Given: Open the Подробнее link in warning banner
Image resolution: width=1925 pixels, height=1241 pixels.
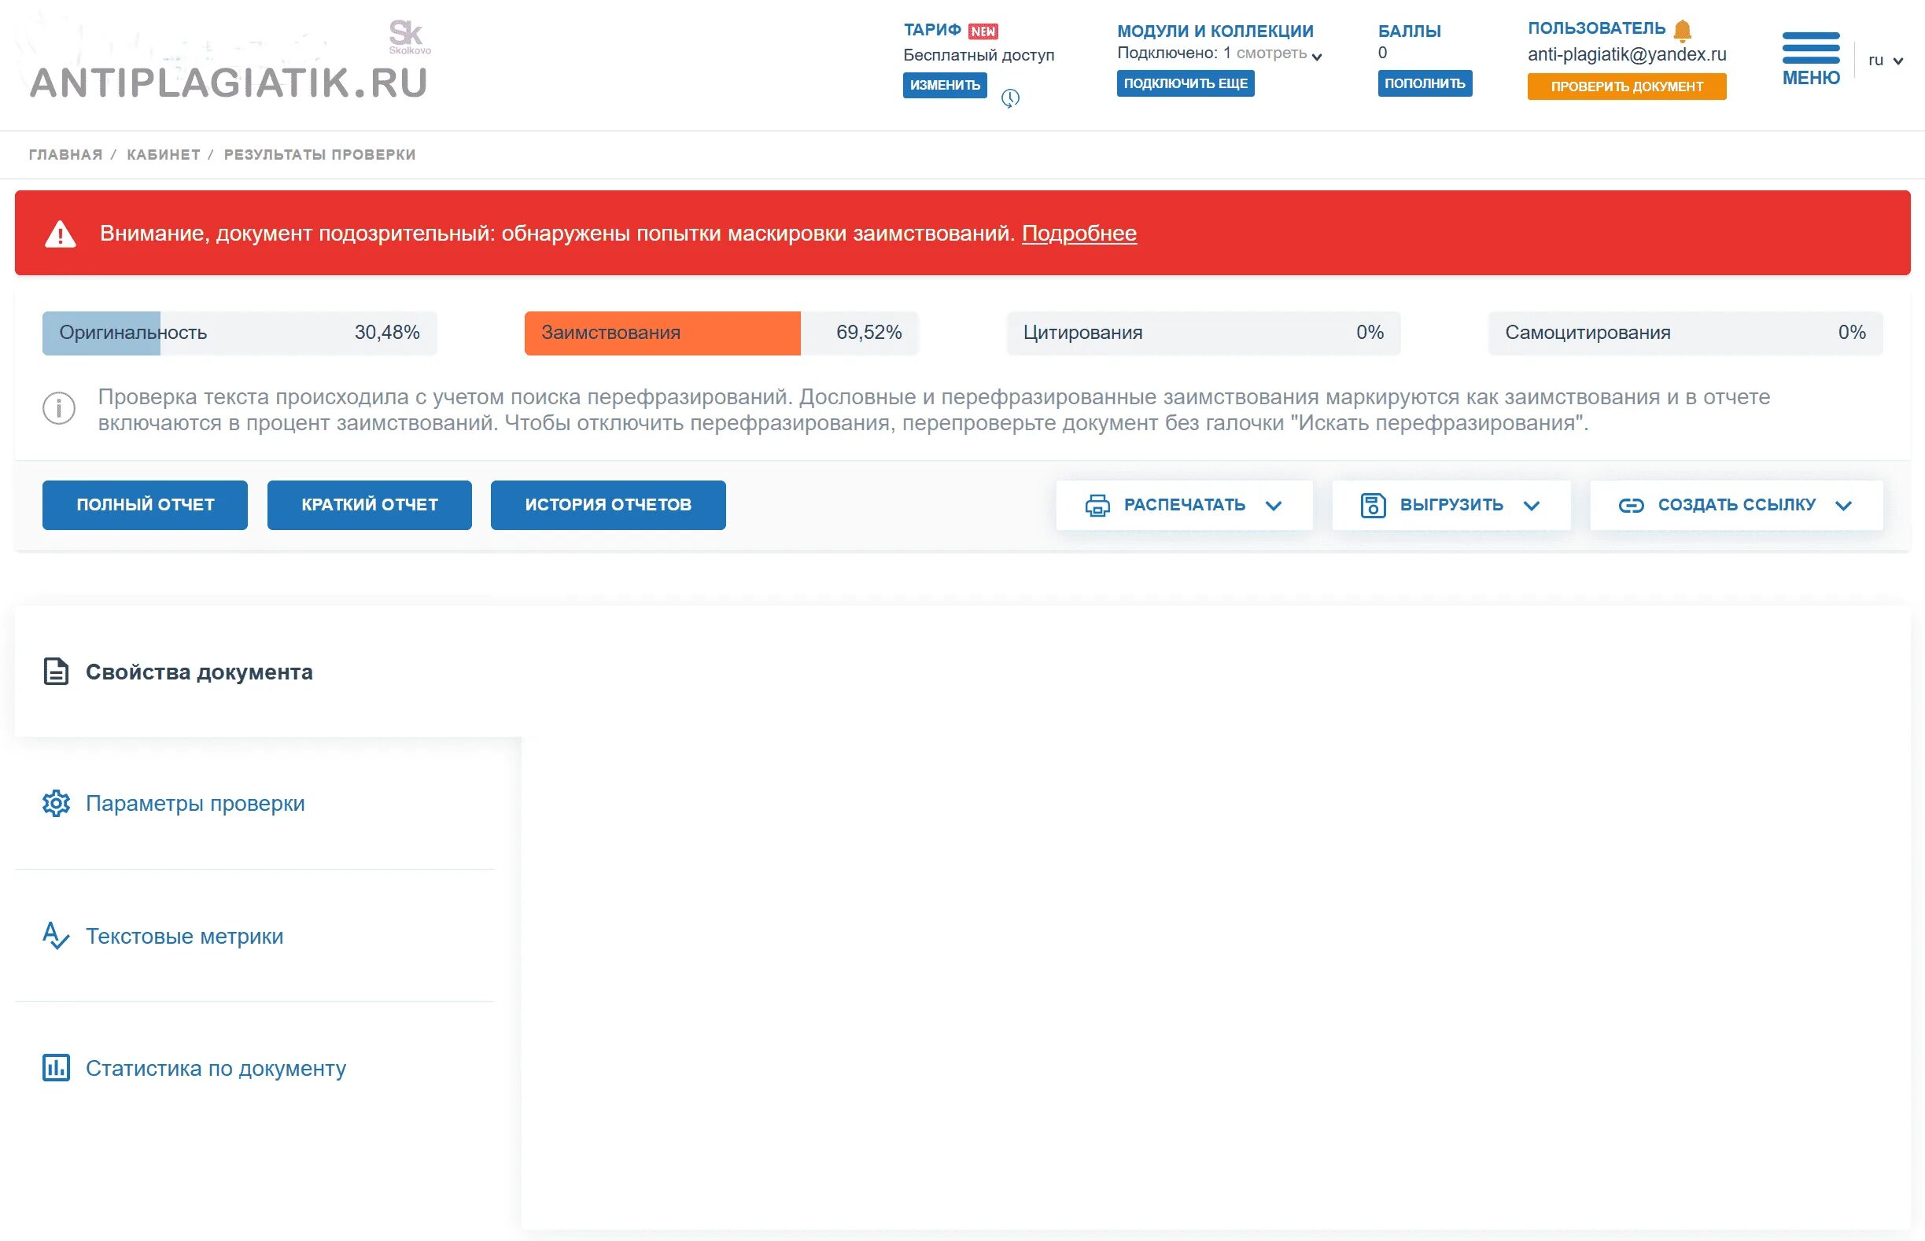Looking at the screenshot, I should point(1079,234).
